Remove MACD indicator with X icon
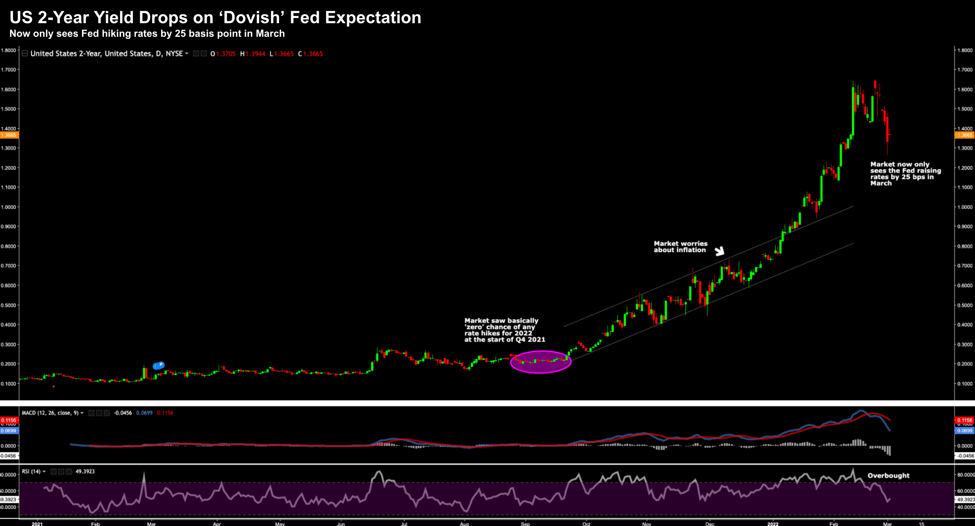 tap(107, 413)
